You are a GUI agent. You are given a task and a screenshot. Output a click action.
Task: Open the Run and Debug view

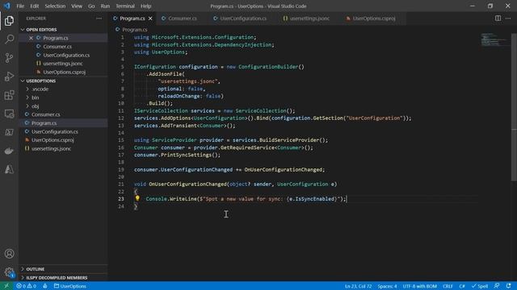tap(9, 77)
